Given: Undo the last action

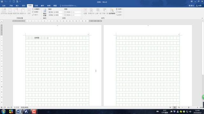Looking at the screenshot, I should tap(6, 2).
